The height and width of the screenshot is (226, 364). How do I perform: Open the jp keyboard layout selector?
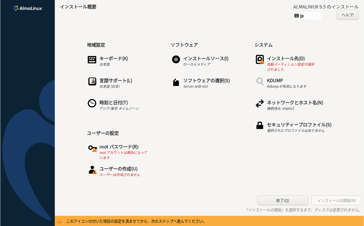tap(306, 15)
